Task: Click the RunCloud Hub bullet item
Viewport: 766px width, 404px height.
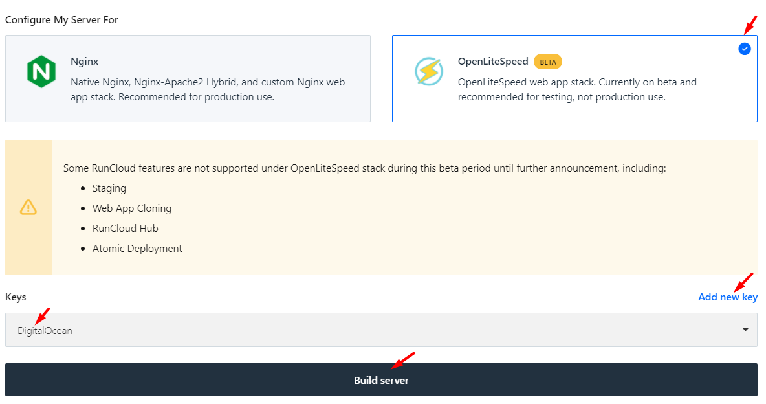Action: 126,229
